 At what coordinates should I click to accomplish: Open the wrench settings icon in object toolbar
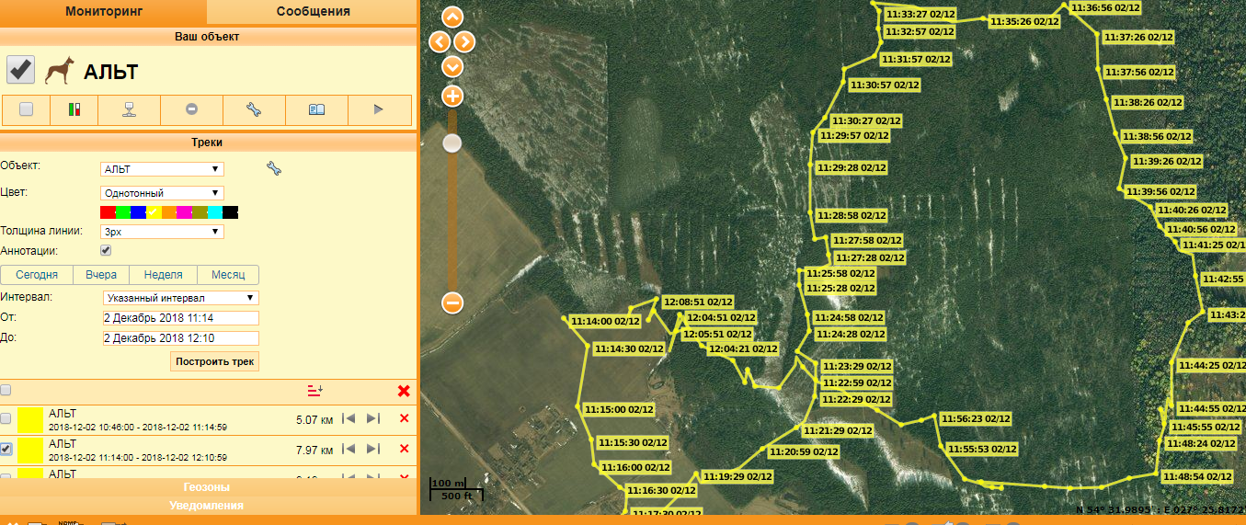(254, 109)
